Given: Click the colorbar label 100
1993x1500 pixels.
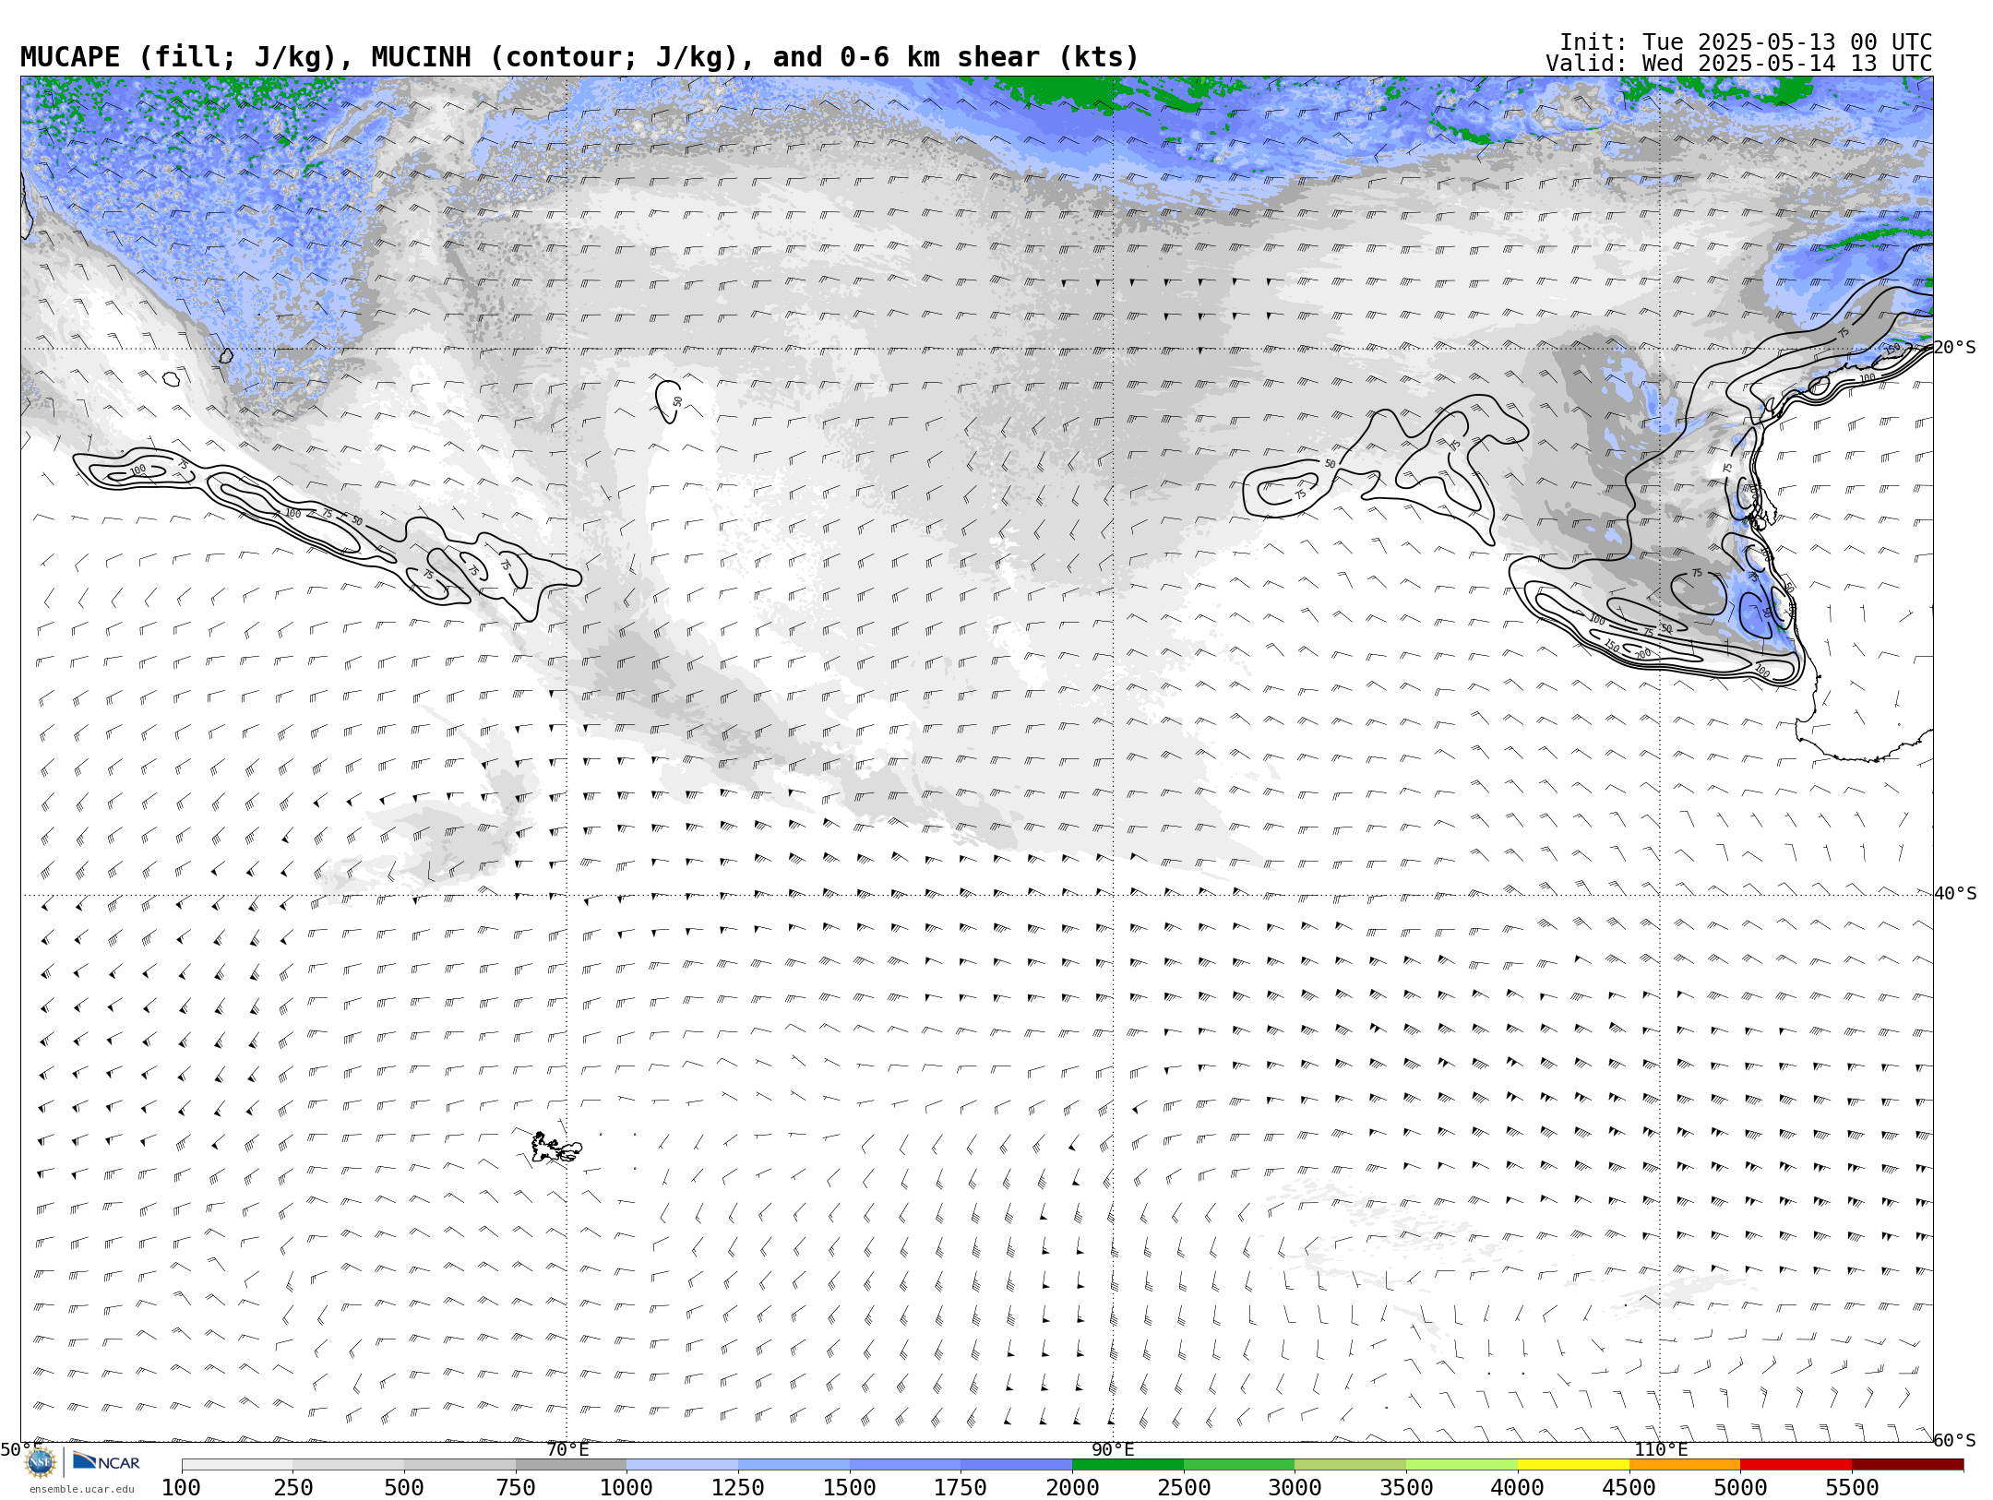Looking at the screenshot, I should point(181,1488).
